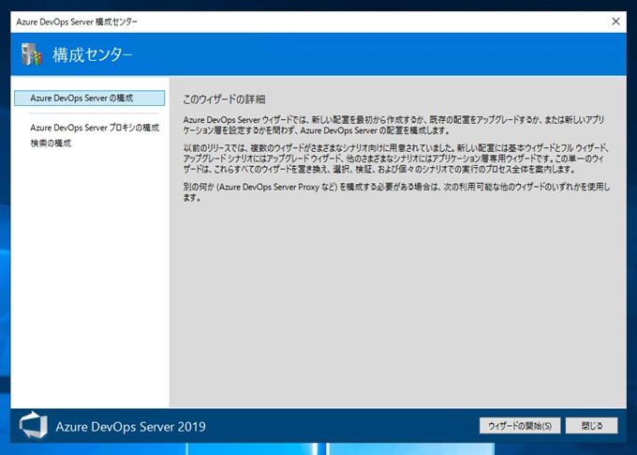Start wizard with ウィザードの開始(S) button

point(520,426)
